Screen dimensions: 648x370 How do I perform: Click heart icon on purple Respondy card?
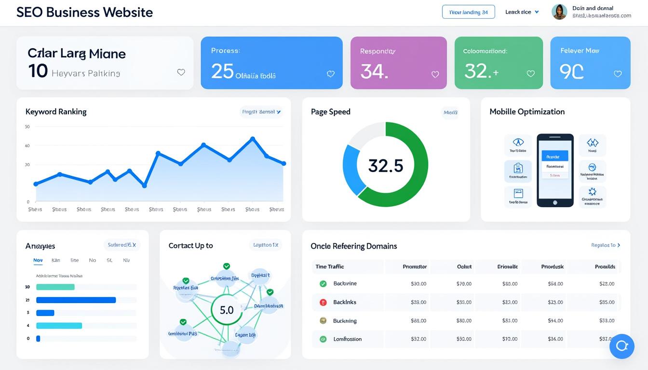click(x=435, y=74)
